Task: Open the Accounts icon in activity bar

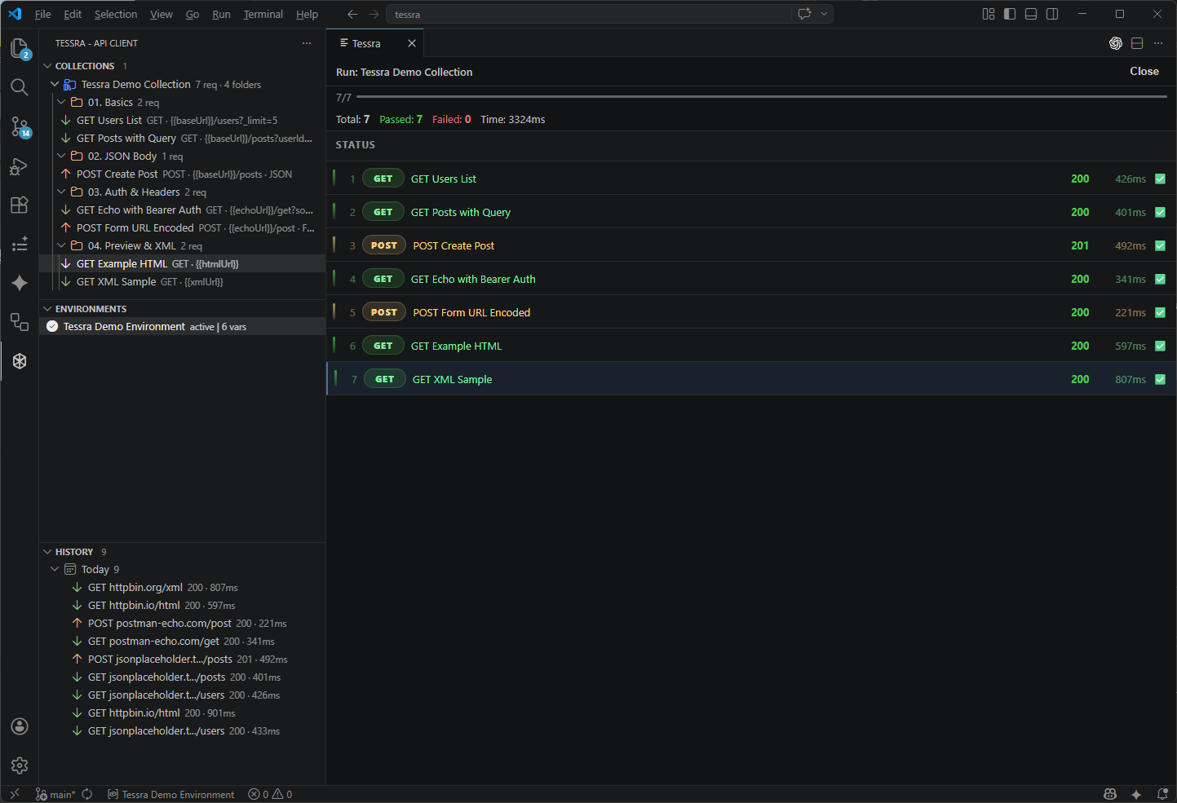Action: (20, 726)
